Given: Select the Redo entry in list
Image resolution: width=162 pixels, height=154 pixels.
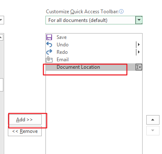Looking at the screenshot, I should (94, 52).
